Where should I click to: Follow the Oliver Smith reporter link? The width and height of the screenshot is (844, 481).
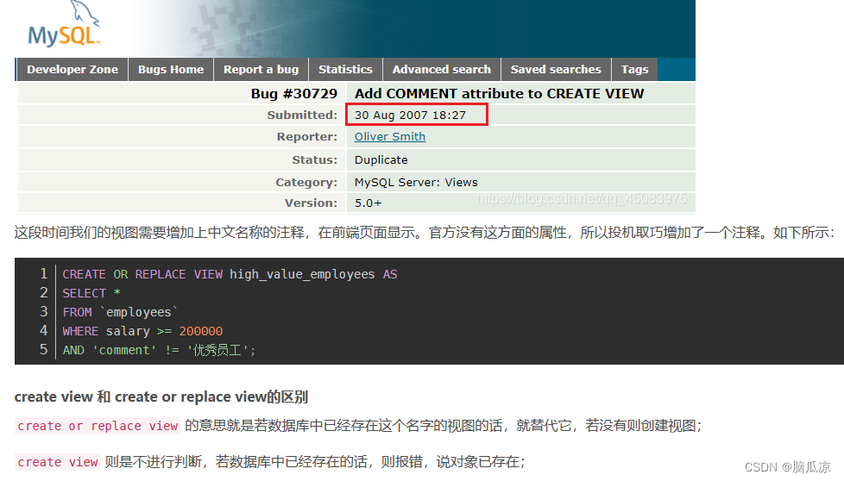(x=390, y=136)
